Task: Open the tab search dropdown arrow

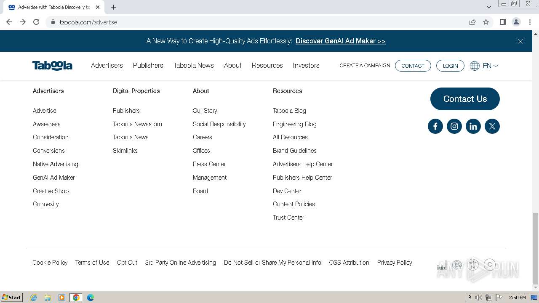Action: pyautogui.click(x=489, y=7)
